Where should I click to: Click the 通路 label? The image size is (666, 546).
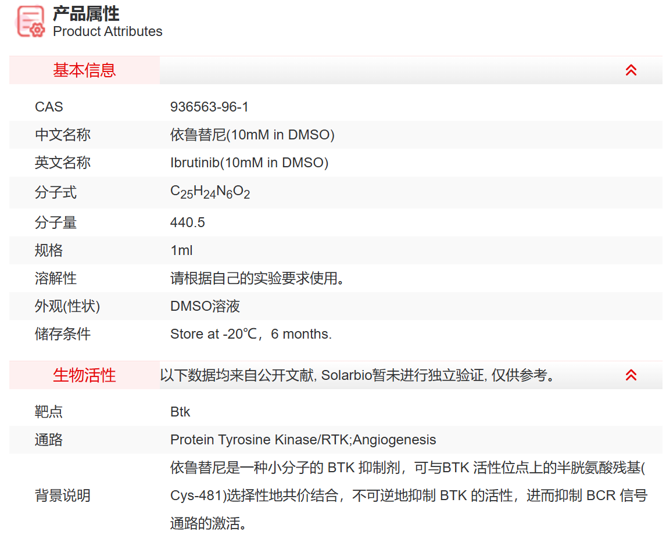(49, 440)
